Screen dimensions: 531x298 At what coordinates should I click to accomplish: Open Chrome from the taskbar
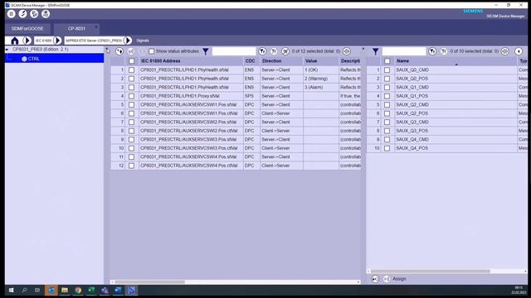coord(78,291)
